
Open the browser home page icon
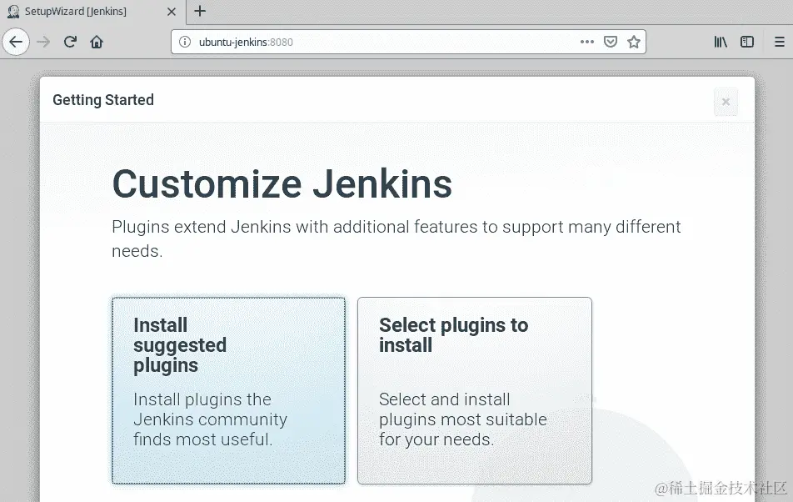coord(97,42)
